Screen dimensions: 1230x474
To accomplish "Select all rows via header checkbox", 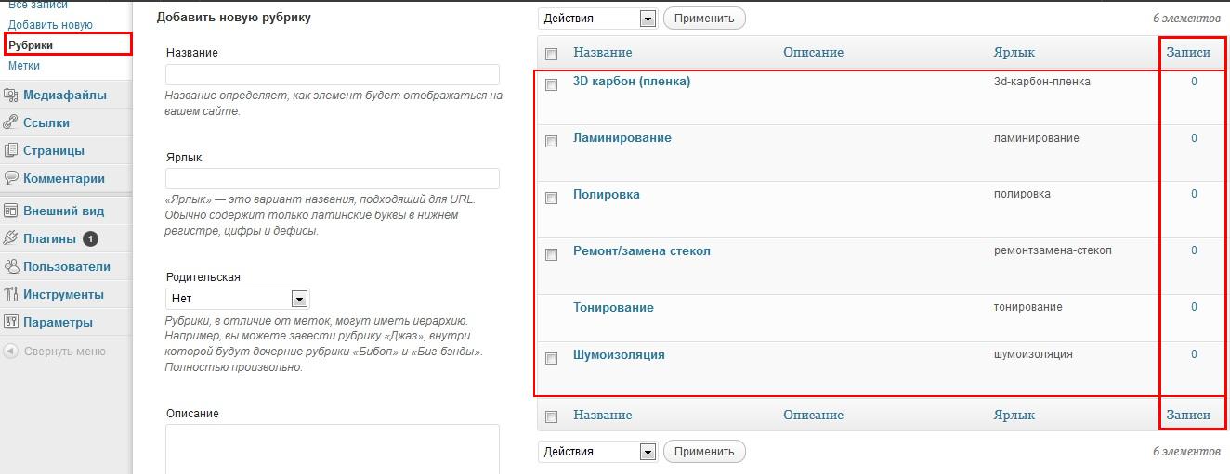I will coord(551,54).
